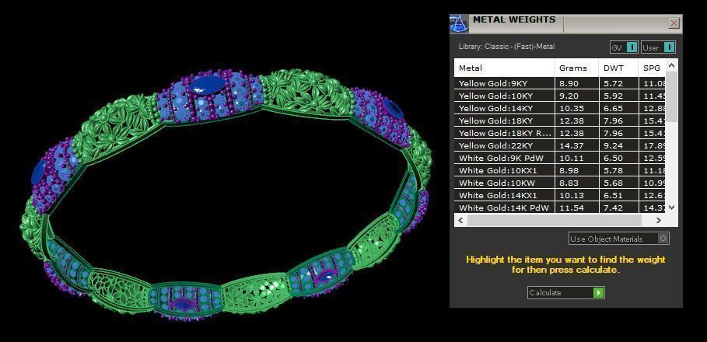The width and height of the screenshot is (707, 342).
Task: Select the Yellow Gold:10KY row
Action: click(560, 96)
